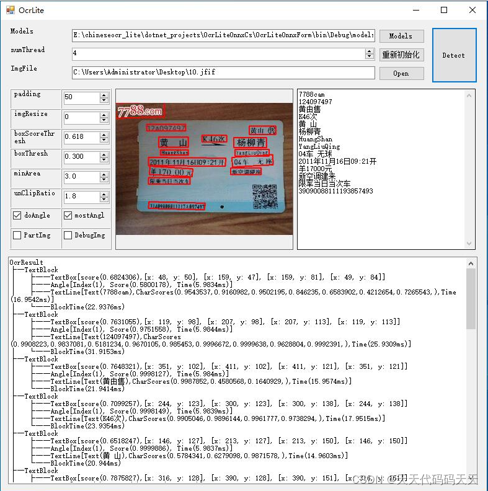Click BlockTime(20.944ms) line
The height and width of the screenshot is (491, 488).
pyautogui.click(x=86, y=464)
